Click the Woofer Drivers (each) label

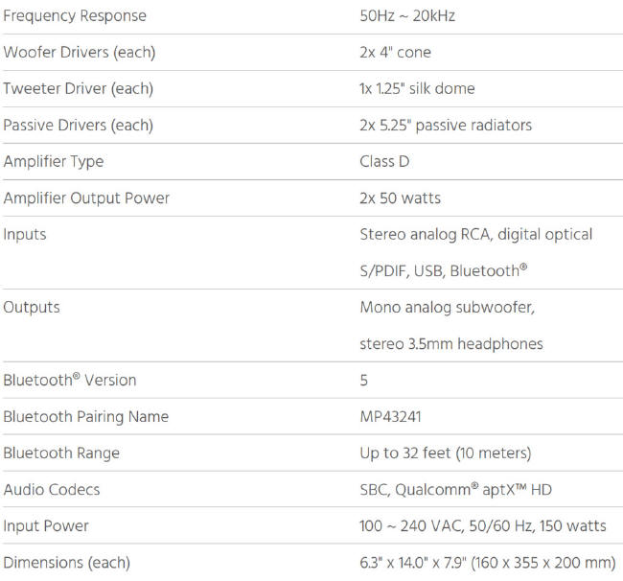[80, 52]
